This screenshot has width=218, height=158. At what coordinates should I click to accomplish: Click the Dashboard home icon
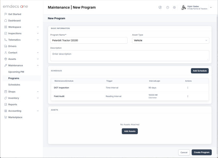point(6,21)
